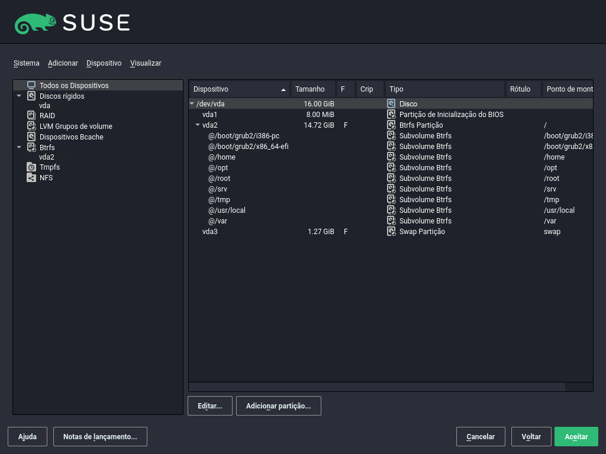Click the LVM Grupos de volume icon
Screen dimensions: 606x454
(x=31, y=126)
